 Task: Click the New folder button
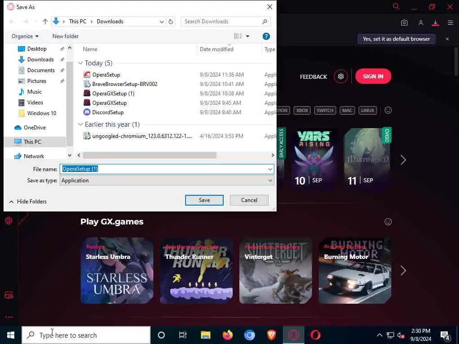pyautogui.click(x=65, y=36)
